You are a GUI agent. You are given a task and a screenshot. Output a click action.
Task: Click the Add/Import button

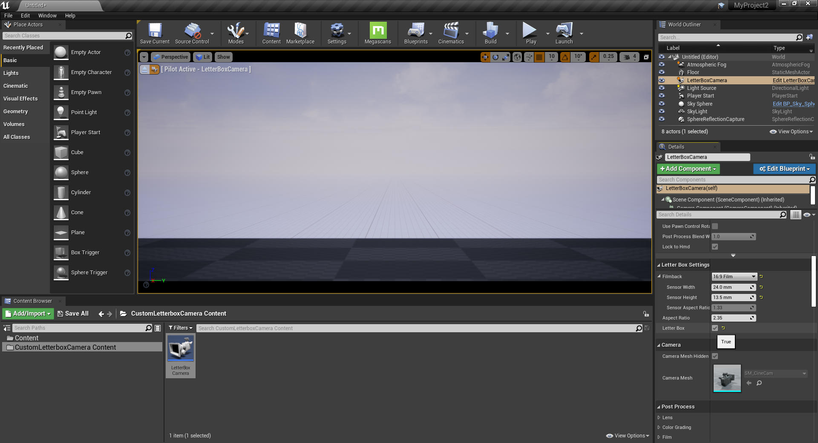(28, 314)
